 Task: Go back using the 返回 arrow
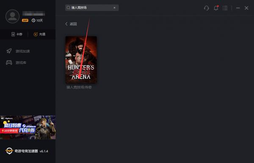pos(71,24)
